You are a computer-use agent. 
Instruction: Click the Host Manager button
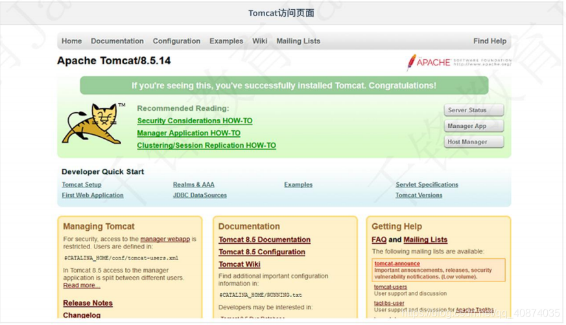pyautogui.click(x=473, y=142)
